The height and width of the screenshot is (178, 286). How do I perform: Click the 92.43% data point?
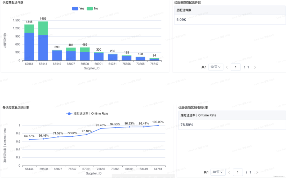click(x=101, y=128)
